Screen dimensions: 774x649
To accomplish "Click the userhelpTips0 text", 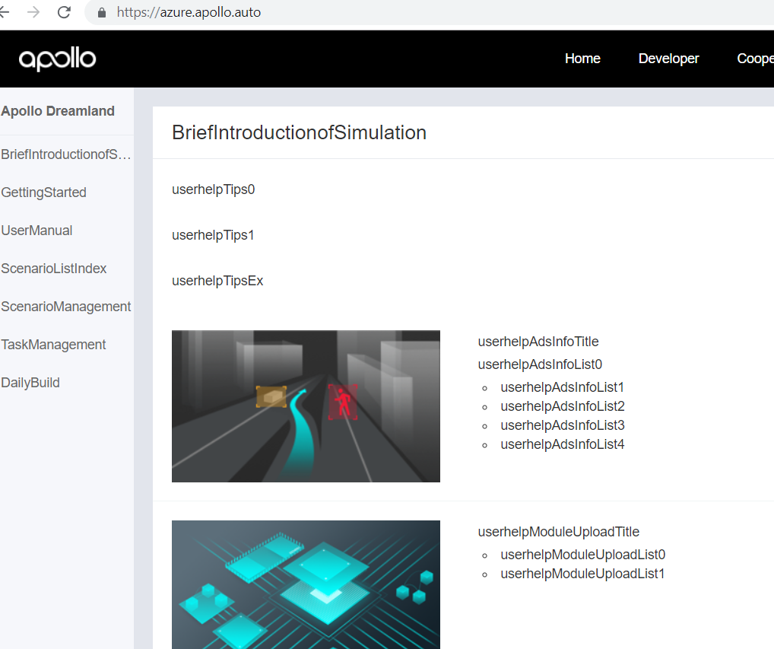I will [213, 189].
